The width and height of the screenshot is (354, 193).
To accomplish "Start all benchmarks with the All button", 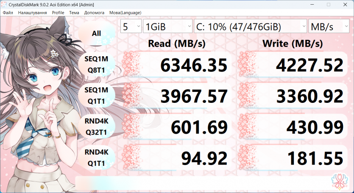I will pyautogui.click(x=96, y=33).
